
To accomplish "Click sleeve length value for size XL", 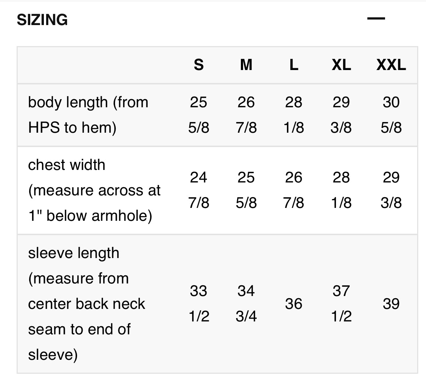I will coord(341,304).
